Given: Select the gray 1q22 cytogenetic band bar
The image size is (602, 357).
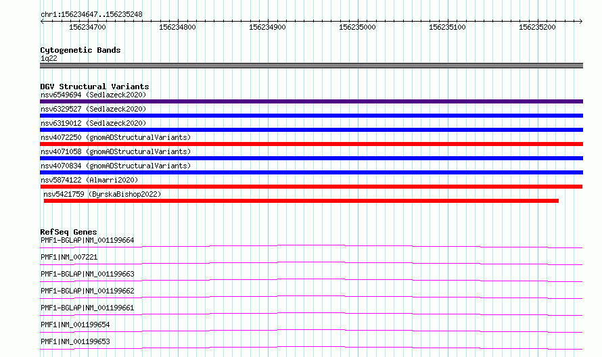Looking at the screenshot, I should (x=311, y=66).
